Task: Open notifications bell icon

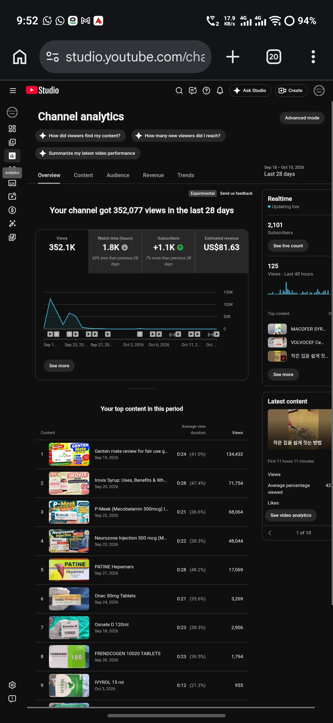Action: 220,90
